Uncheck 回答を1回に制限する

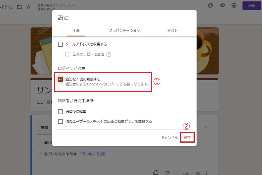(61, 79)
